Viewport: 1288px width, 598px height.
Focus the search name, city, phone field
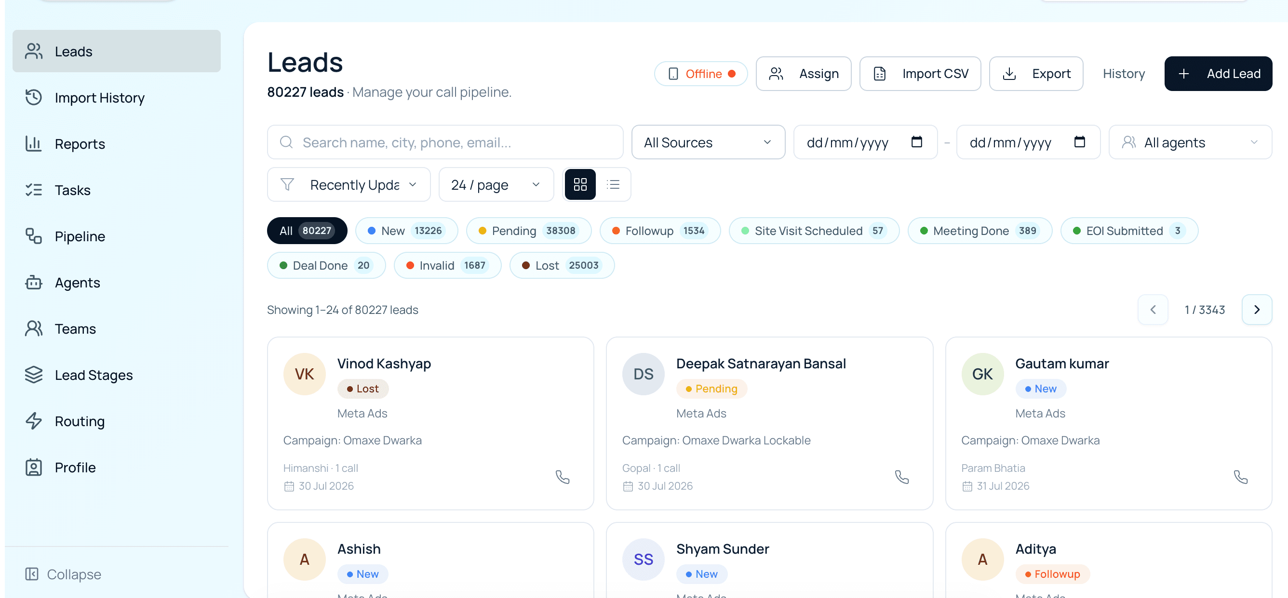click(x=445, y=143)
